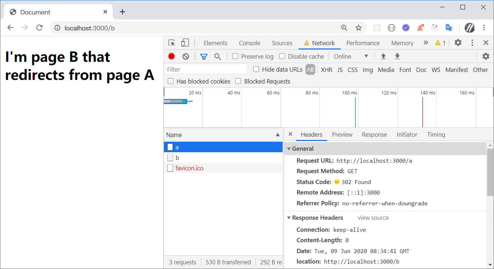
Task: Close the Document tab
Action: point(105,12)
